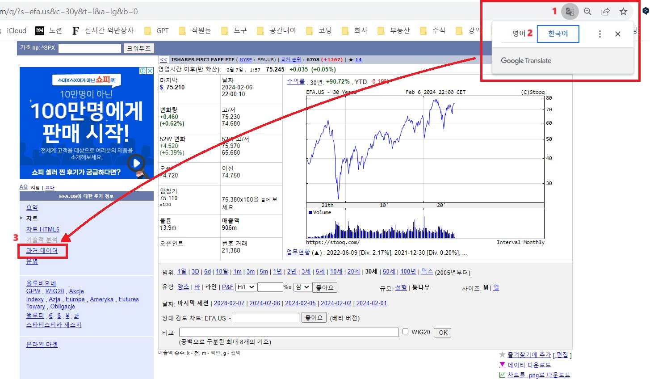The height and width of the screenshot is (379, 650).
Task: Open the GPT bookmark folder
Action: pos(156,30)
